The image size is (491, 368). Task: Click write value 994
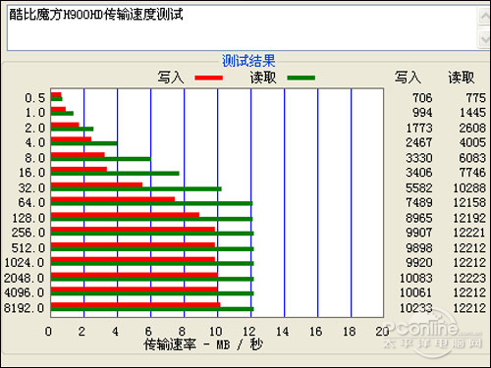coord(422,113)
